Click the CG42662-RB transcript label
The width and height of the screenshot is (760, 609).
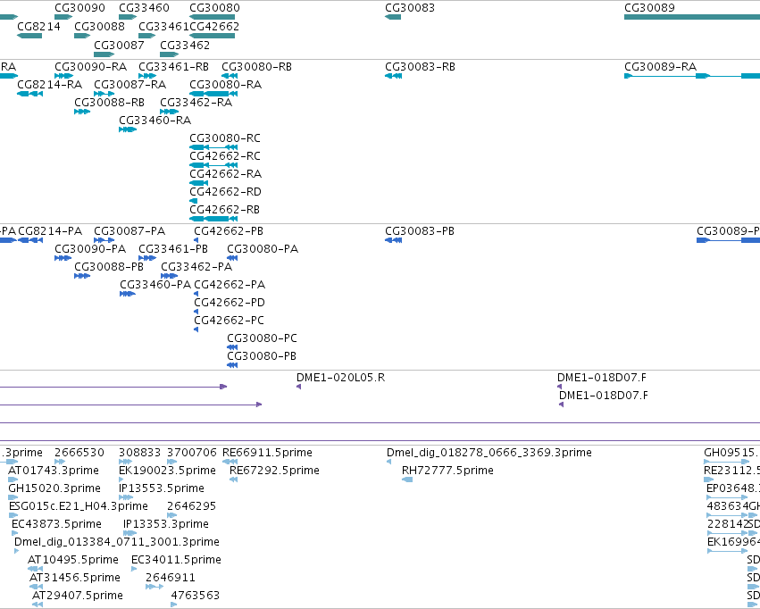(x=224, y=210)
